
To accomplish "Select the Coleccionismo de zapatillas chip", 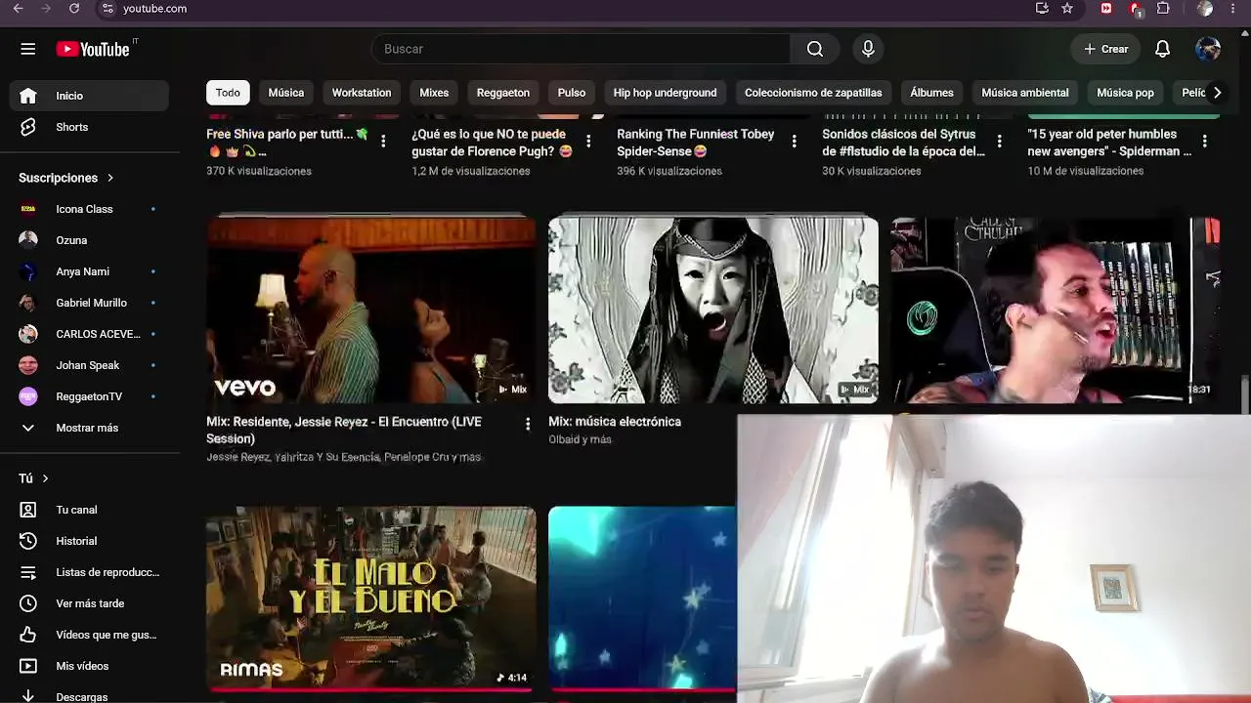I will (813, 93).
